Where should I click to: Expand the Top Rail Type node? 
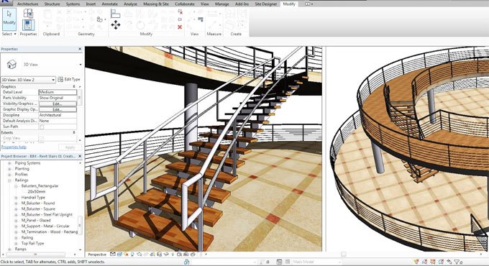point(16,244)
